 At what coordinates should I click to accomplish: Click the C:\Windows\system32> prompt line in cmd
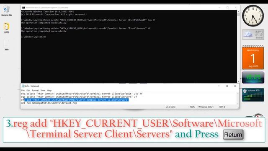point(33,36)
